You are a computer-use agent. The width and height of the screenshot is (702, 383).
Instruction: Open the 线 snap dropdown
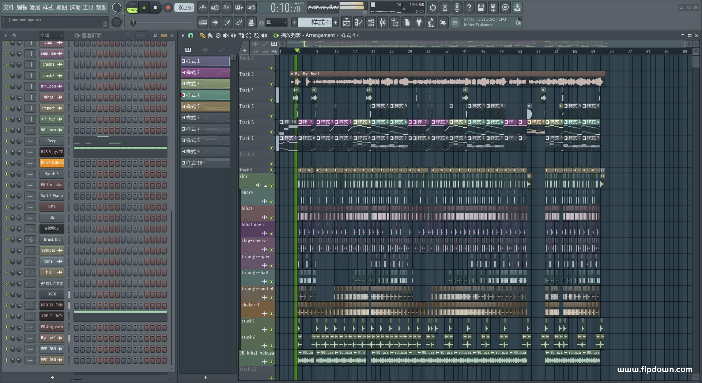pos(276,23)
